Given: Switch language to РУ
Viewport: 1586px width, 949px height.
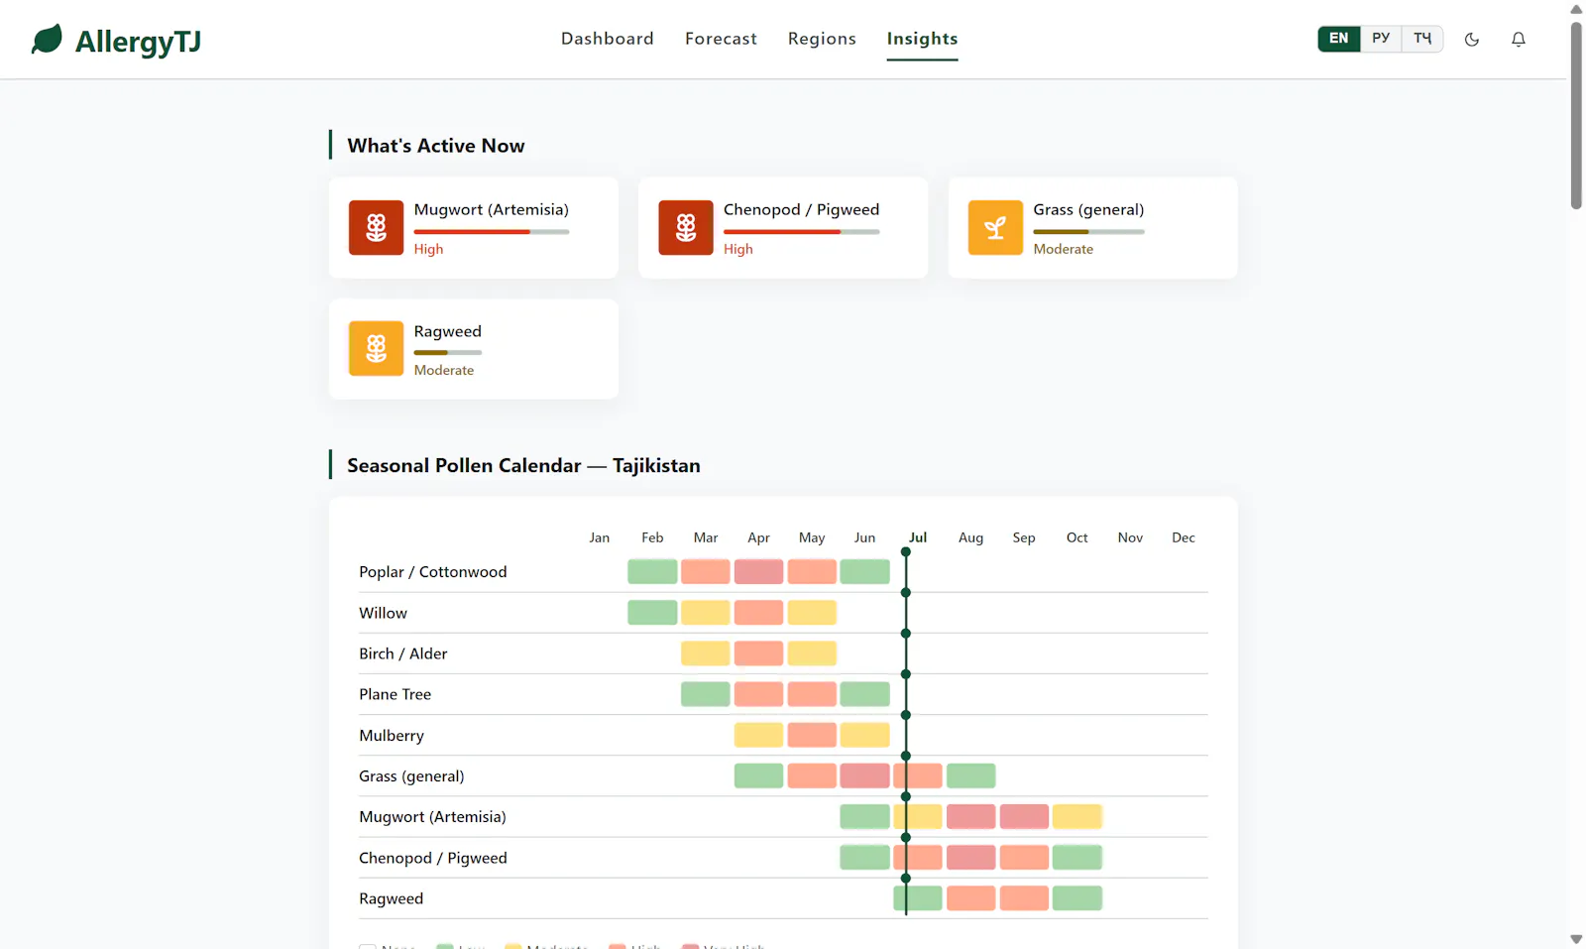Looking at the screenshot, I should point(1381,39).
